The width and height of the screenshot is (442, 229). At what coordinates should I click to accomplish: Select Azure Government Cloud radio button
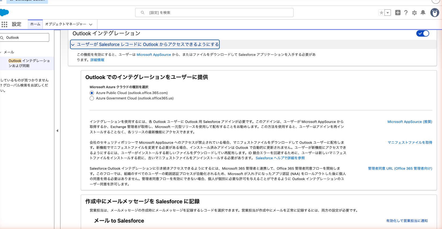[92, 98]
